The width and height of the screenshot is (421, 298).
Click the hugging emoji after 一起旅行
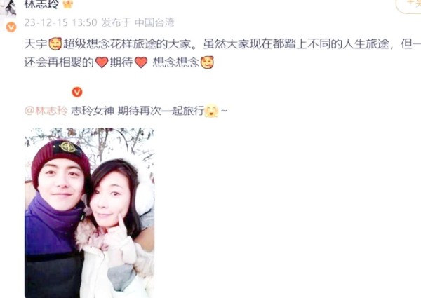click(x=212, y=111)
